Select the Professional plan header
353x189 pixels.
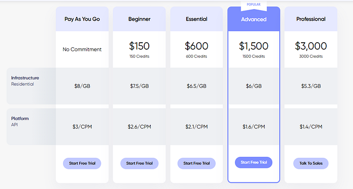point(311,19)
